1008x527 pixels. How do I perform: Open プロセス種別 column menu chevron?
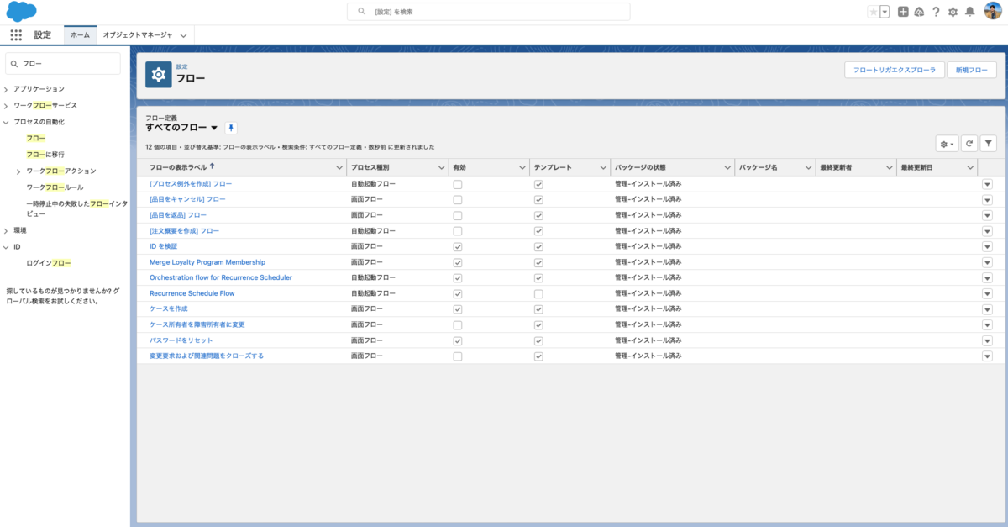440,167
